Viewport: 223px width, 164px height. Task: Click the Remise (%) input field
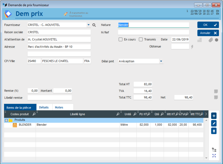pos(33,90)
